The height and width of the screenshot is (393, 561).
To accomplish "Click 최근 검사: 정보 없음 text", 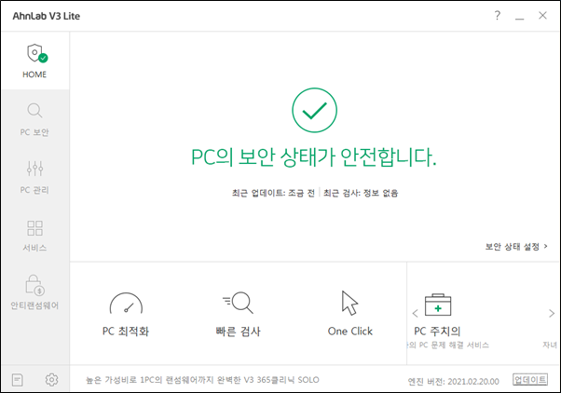I will point(361,193).
